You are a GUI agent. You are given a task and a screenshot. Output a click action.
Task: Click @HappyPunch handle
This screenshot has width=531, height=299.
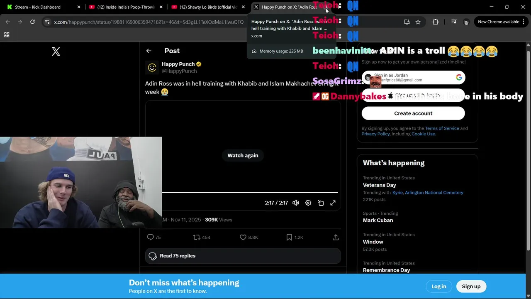point(179,71)
